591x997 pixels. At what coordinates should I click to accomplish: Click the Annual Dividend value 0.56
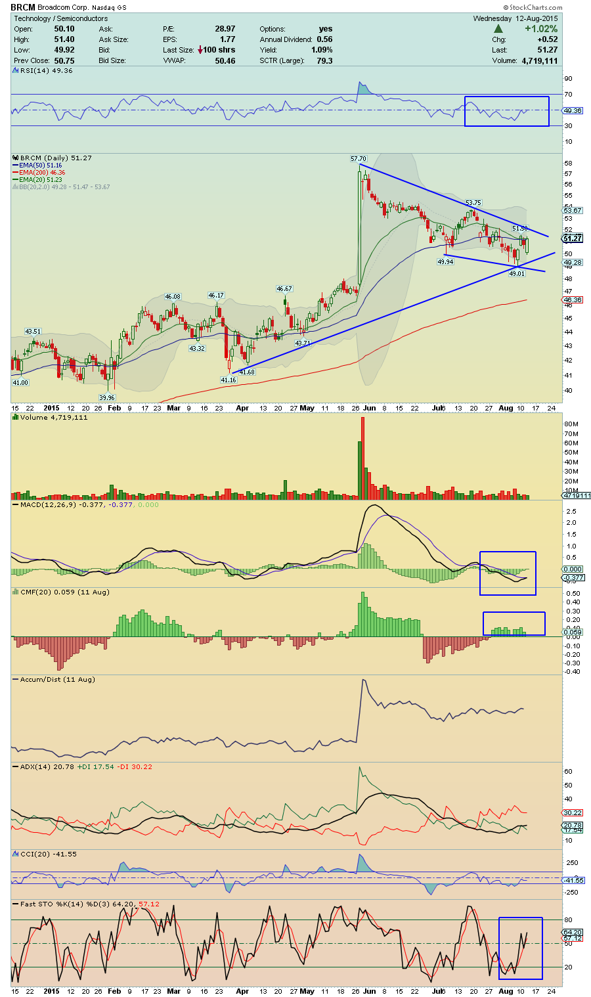point(324,39)
